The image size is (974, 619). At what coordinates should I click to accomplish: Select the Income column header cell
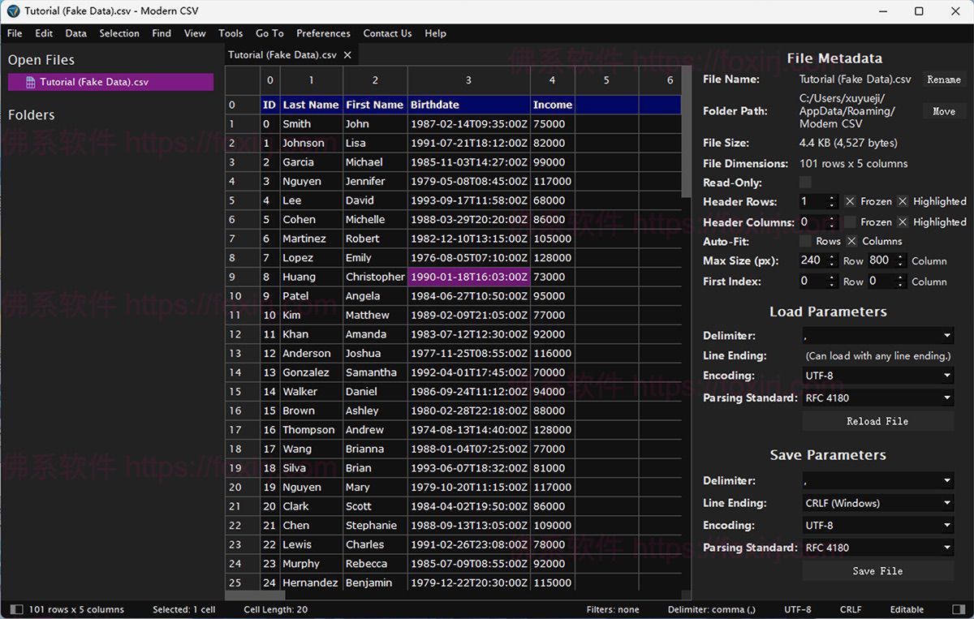(553, 104)
